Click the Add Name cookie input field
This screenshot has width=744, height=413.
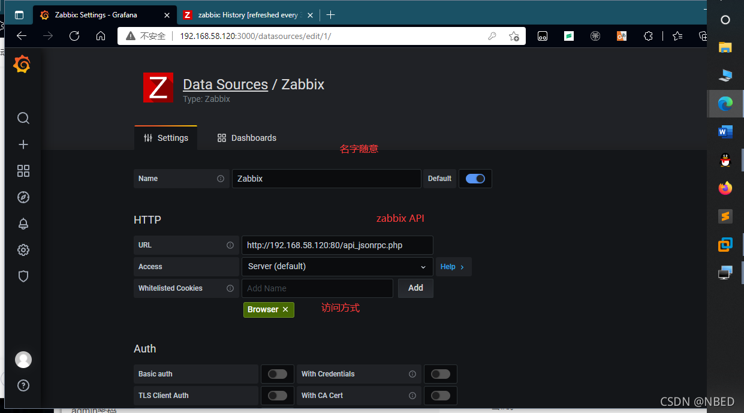318,288
